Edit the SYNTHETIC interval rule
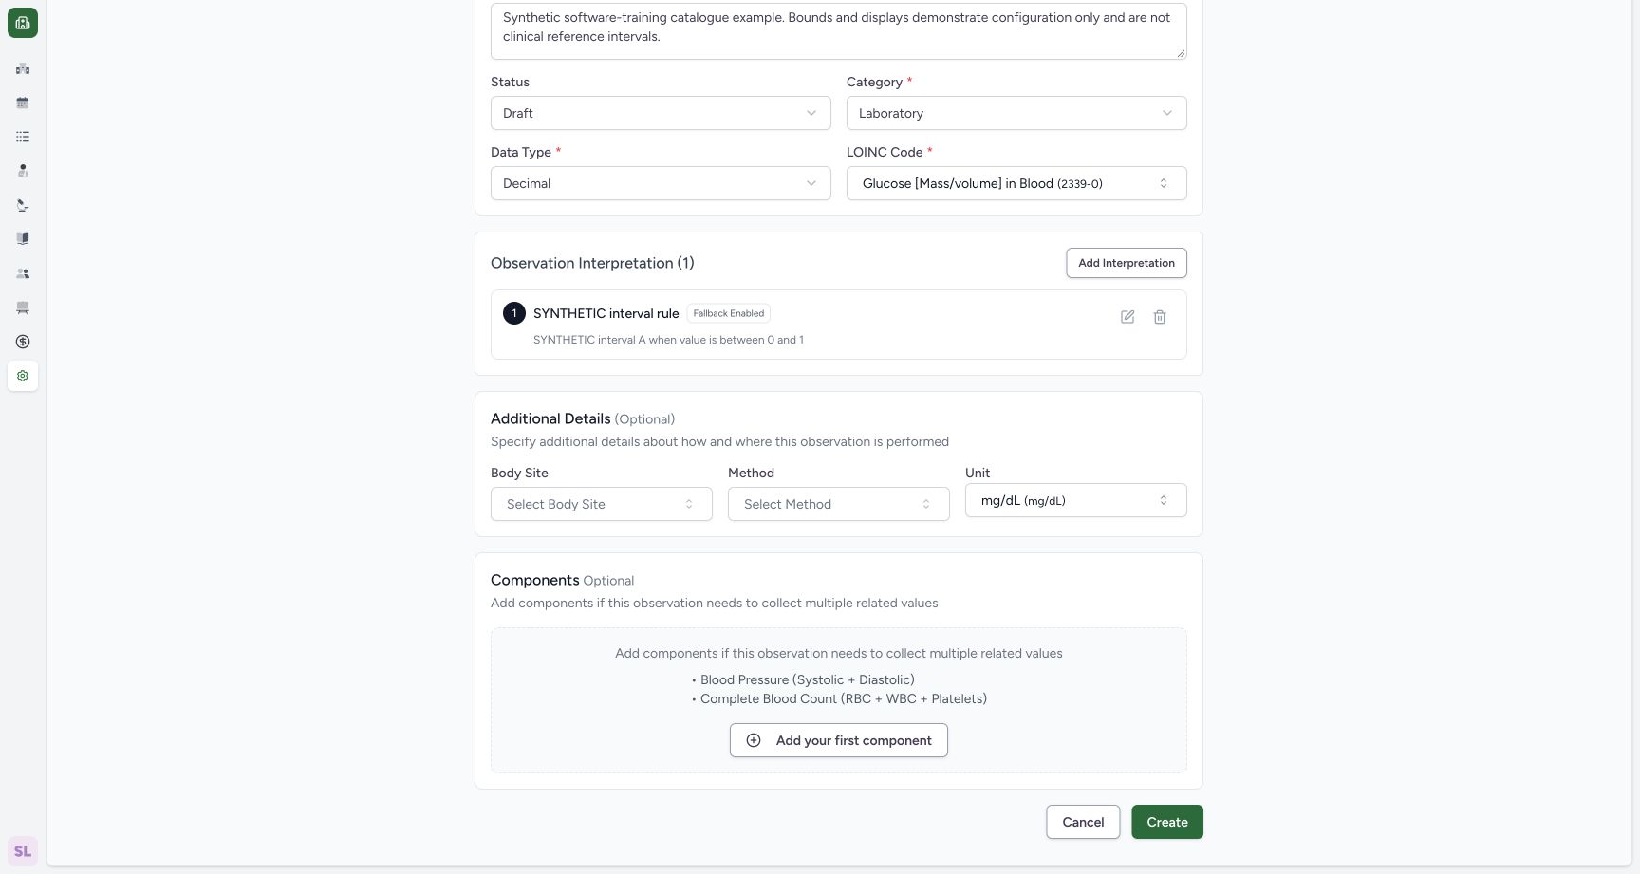This screenshot has height=874, width=1640. (x=1127, y=317)
